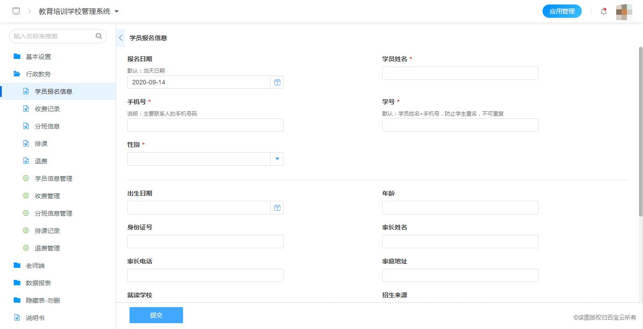The image size is (643, 329).
Task: Select the 排课 document icon
Action: point(26,143)
